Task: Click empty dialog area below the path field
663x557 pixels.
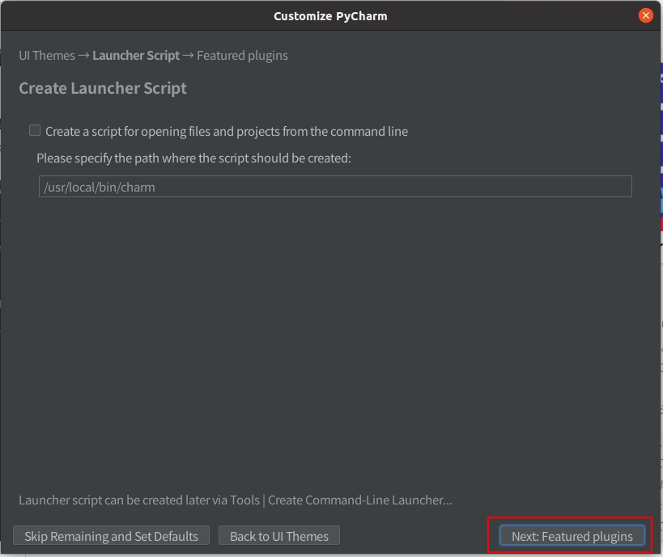Action: click(x=332, y=340)
